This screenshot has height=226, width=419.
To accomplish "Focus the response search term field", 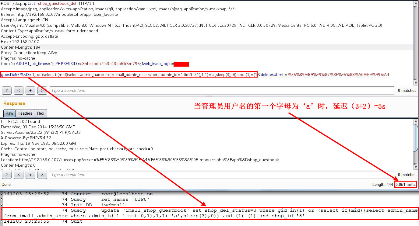I will (222, 175).
